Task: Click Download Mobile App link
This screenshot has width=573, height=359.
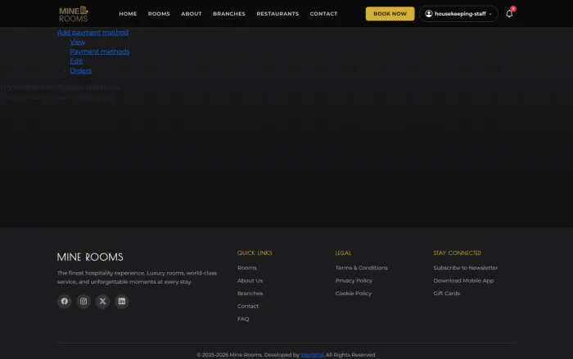Action: tap(463, 280)
